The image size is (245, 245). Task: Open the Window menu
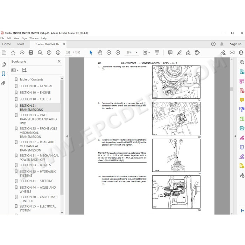tap(34, 38)
